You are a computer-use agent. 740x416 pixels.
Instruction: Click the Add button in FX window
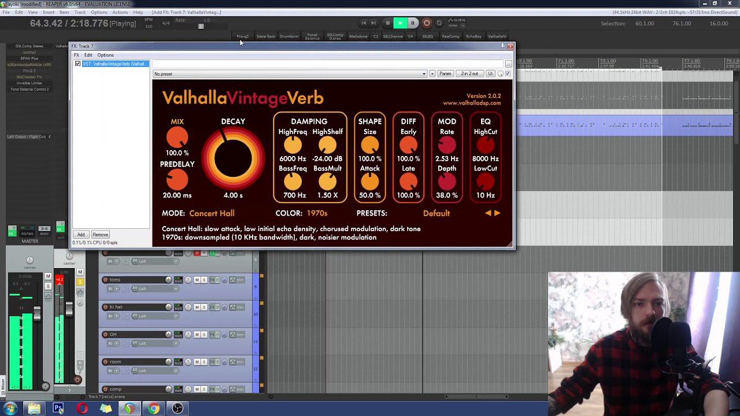81,235
